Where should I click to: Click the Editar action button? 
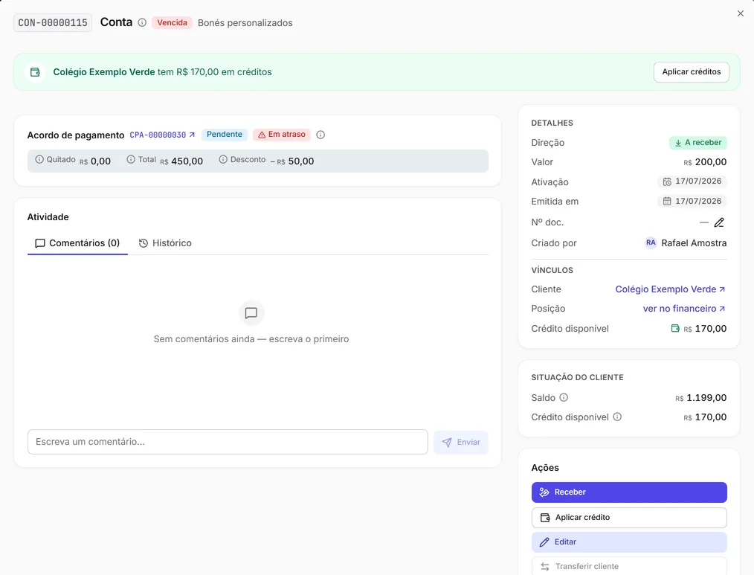tap(629, 542)
